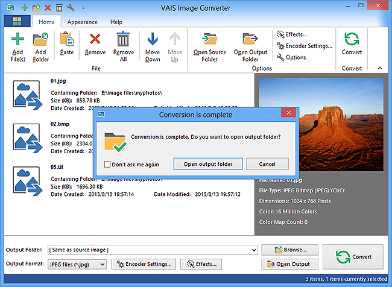Click the 02.bmp file name
Image resolution: width=392 pixels, height=287 pixels.
(60, 124)
